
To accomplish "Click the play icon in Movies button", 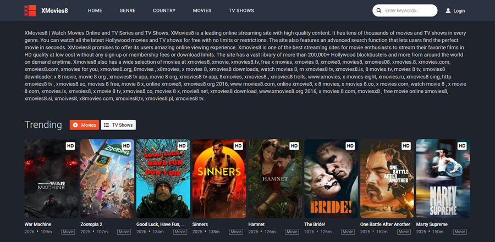I will pos(75,125).
